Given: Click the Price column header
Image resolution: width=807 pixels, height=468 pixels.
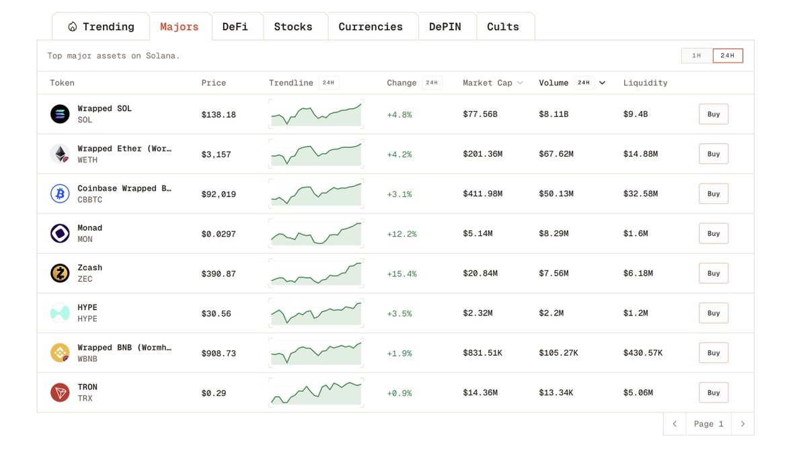Looking at the screenshot, I should [214, 83].
